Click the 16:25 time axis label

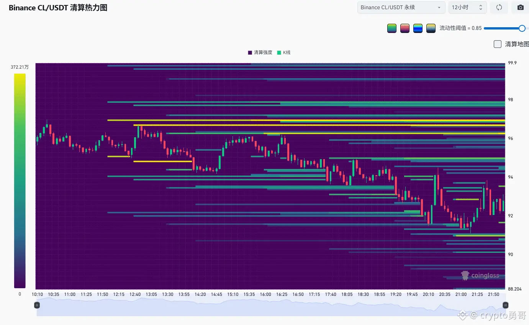[282, 294]
